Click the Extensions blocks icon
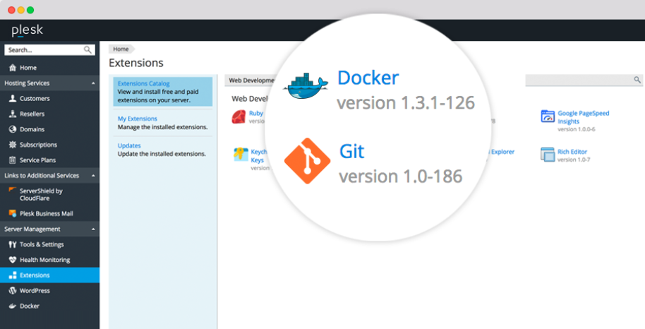645x329 pixels. (13, 275)
